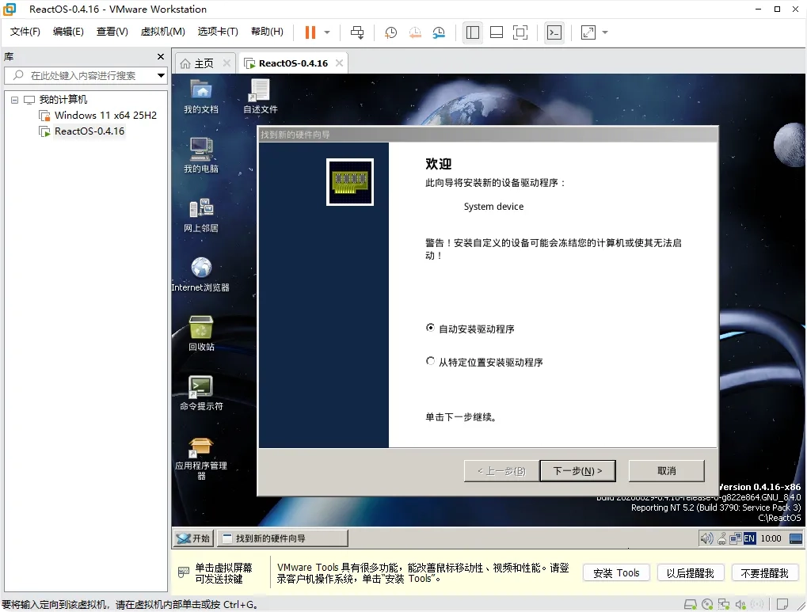The image size is (807, 612).
Task: Click the 不要提醒我 button
Action: (x=764, y=573)
